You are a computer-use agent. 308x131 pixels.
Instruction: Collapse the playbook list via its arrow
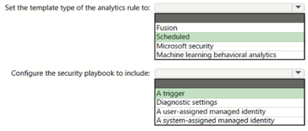point(298,73)
